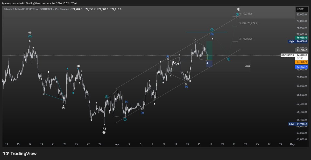Click the circled 1 cyan wave marker
This screenshot has width=311, height=160.
[107, 97]
